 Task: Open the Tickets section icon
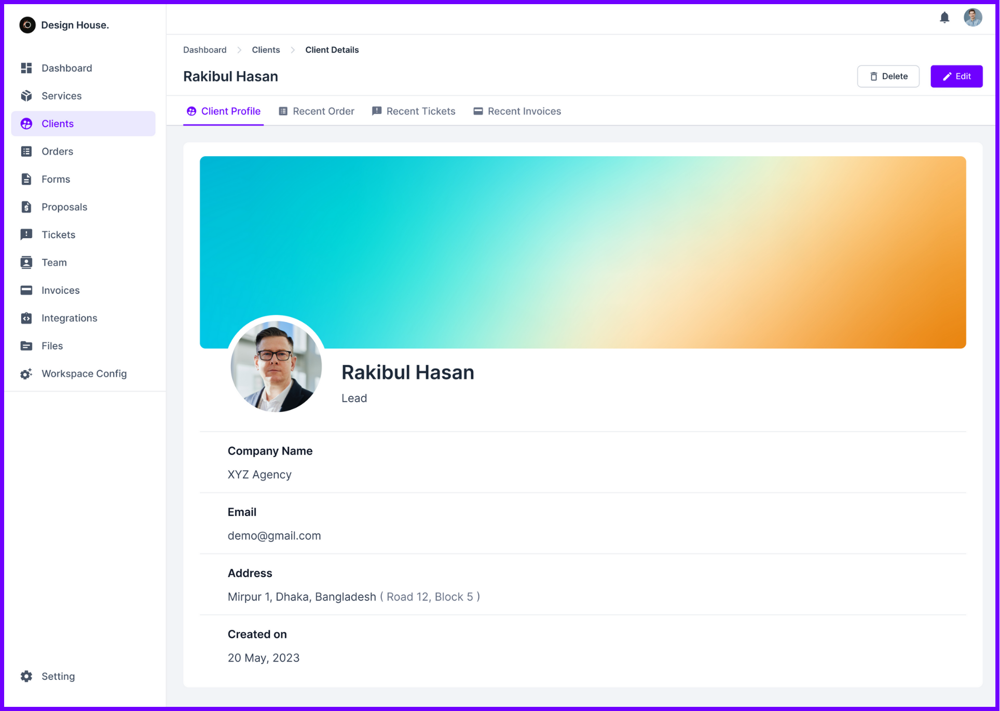click(x=27, y=234)
